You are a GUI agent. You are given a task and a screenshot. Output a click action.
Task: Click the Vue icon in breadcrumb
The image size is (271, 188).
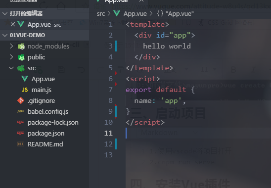(x=117, y=13)
